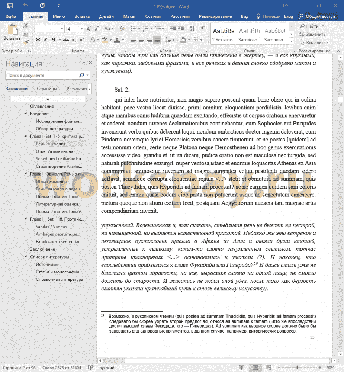
Task: Copy selection with the Copy icon
Action: pyautogui.click(x=26, y=34)
